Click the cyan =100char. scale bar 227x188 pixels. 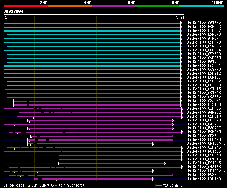point(159,186)
